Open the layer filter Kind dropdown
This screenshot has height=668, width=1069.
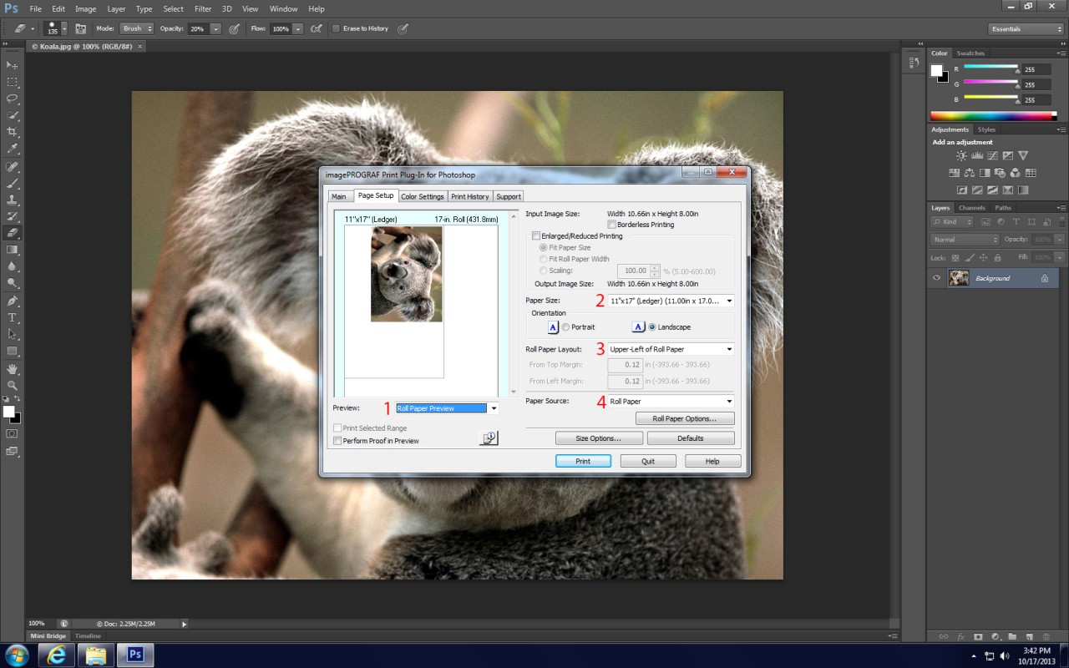click(953, 222)
